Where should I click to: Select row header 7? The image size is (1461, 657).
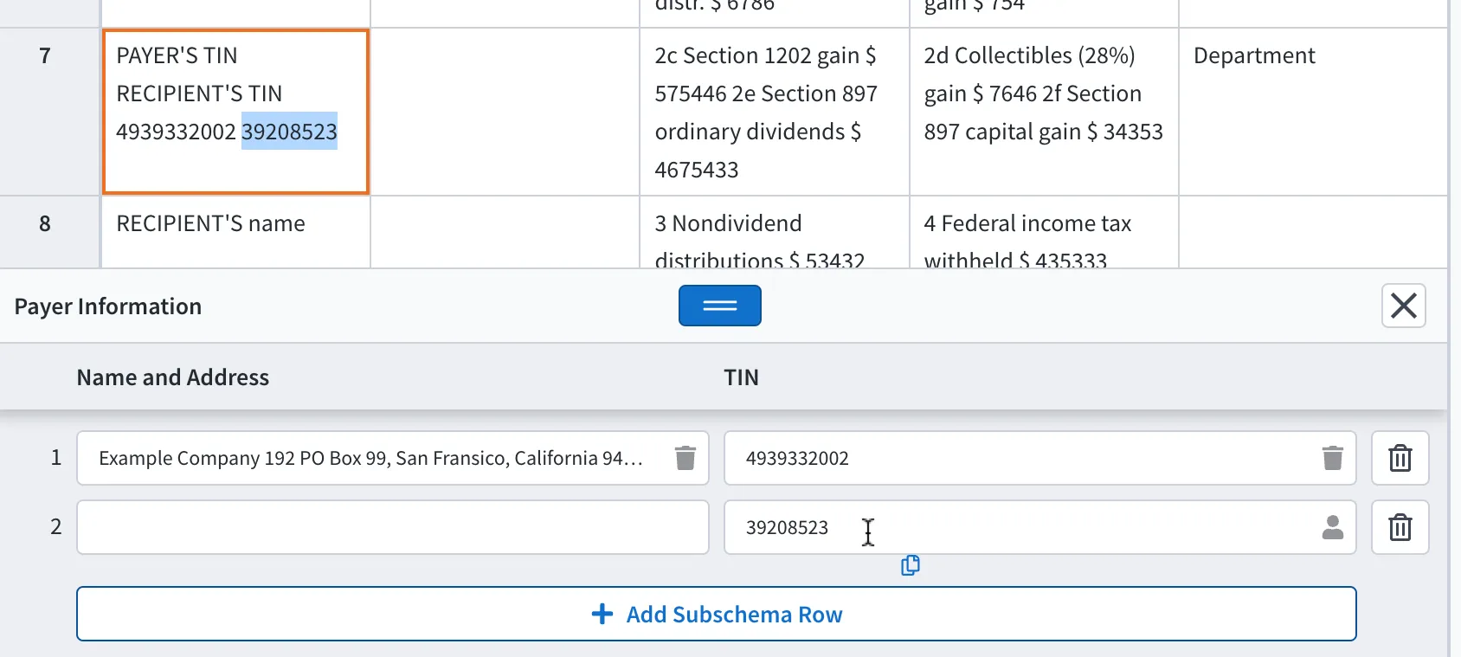tap(49, 112)
